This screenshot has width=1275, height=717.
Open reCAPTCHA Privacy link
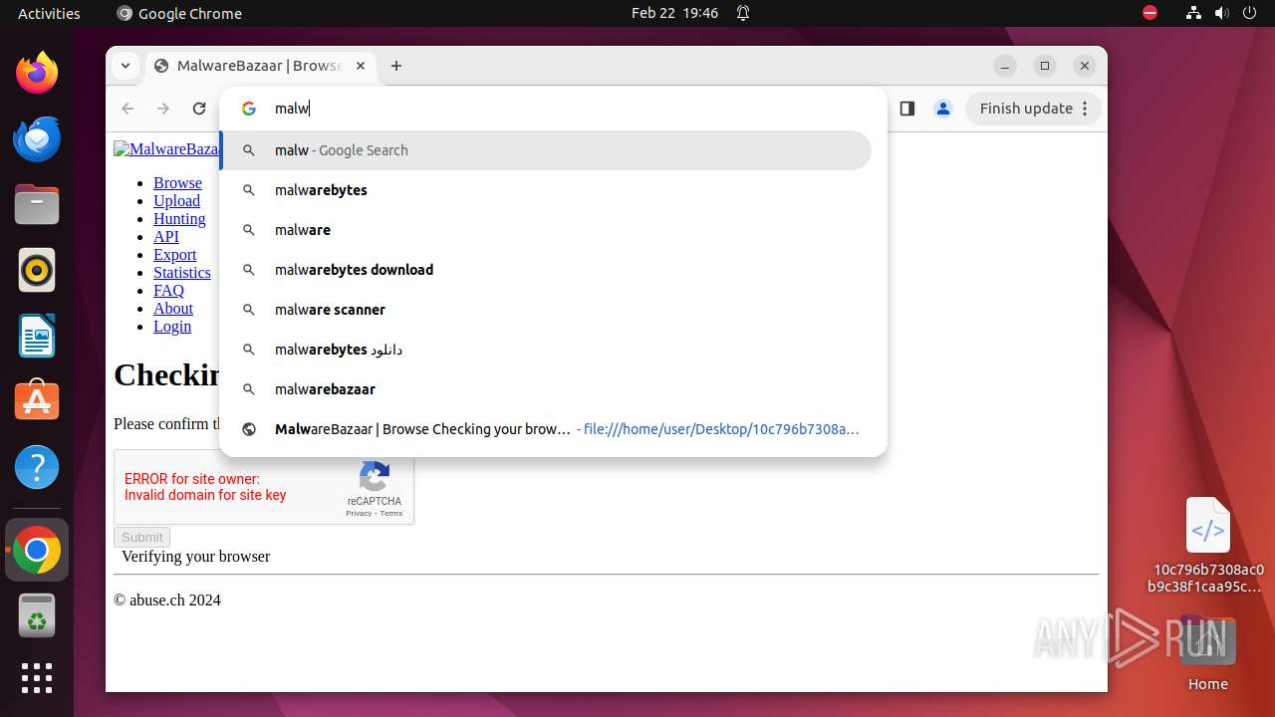point(359,513)
